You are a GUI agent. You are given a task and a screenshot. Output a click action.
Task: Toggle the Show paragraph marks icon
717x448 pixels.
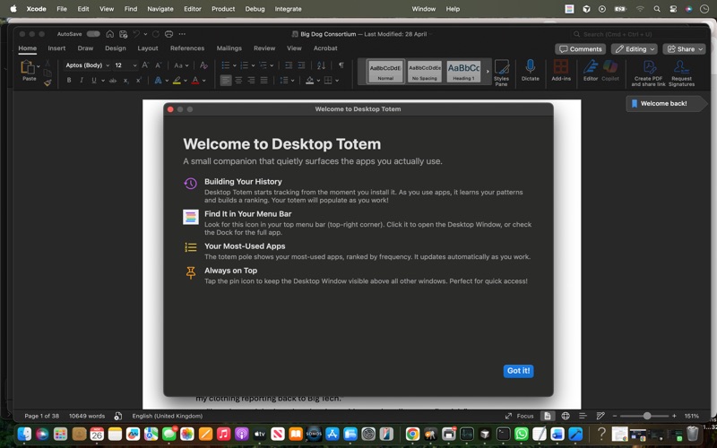341,65
